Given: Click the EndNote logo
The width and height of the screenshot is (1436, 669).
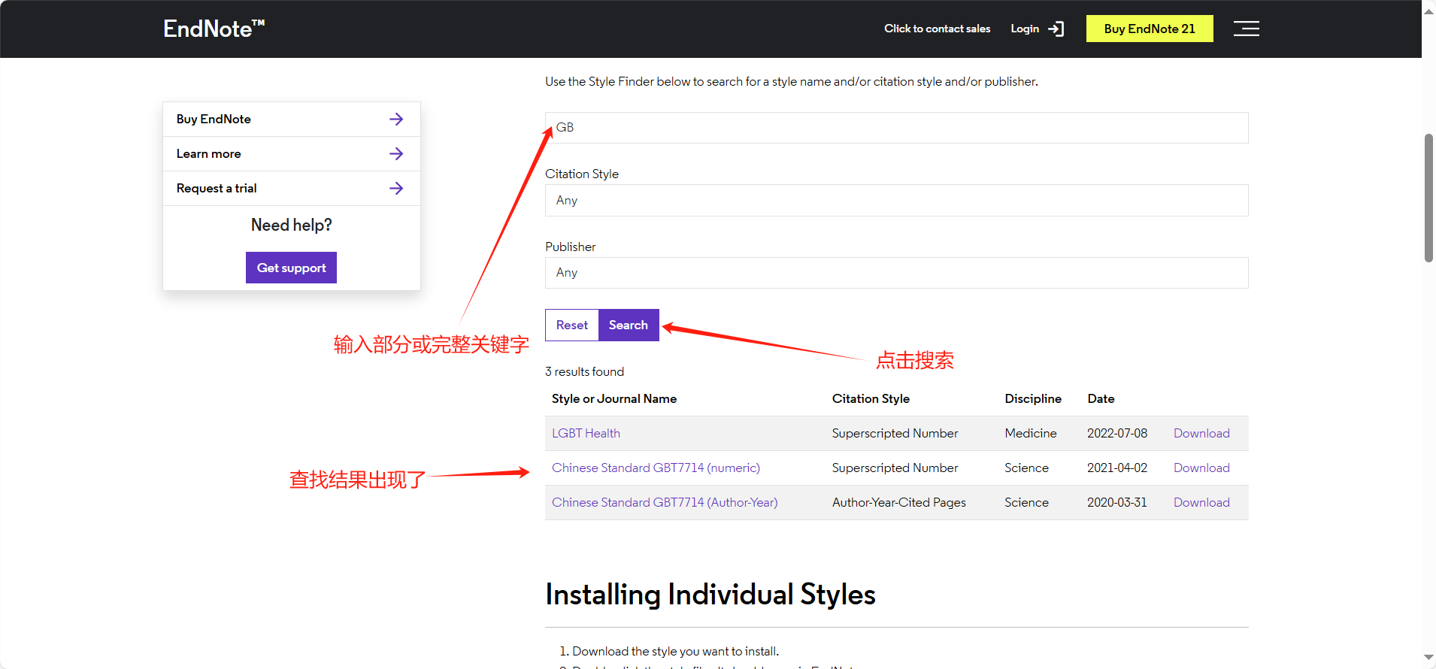Looking at the screenshot, I should [x=214, y=29].
